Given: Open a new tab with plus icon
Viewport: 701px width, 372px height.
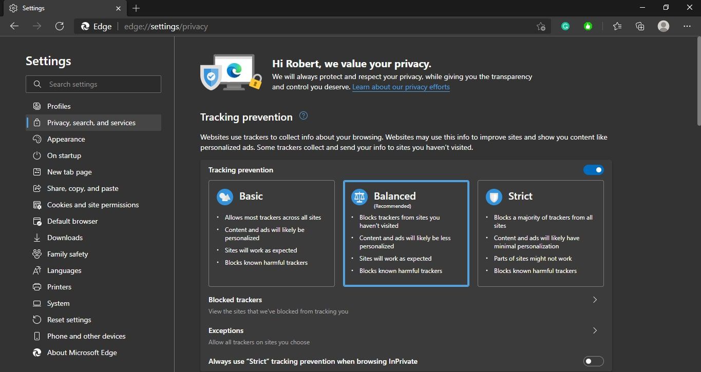Looking at the screenshot, I should 136,8.
